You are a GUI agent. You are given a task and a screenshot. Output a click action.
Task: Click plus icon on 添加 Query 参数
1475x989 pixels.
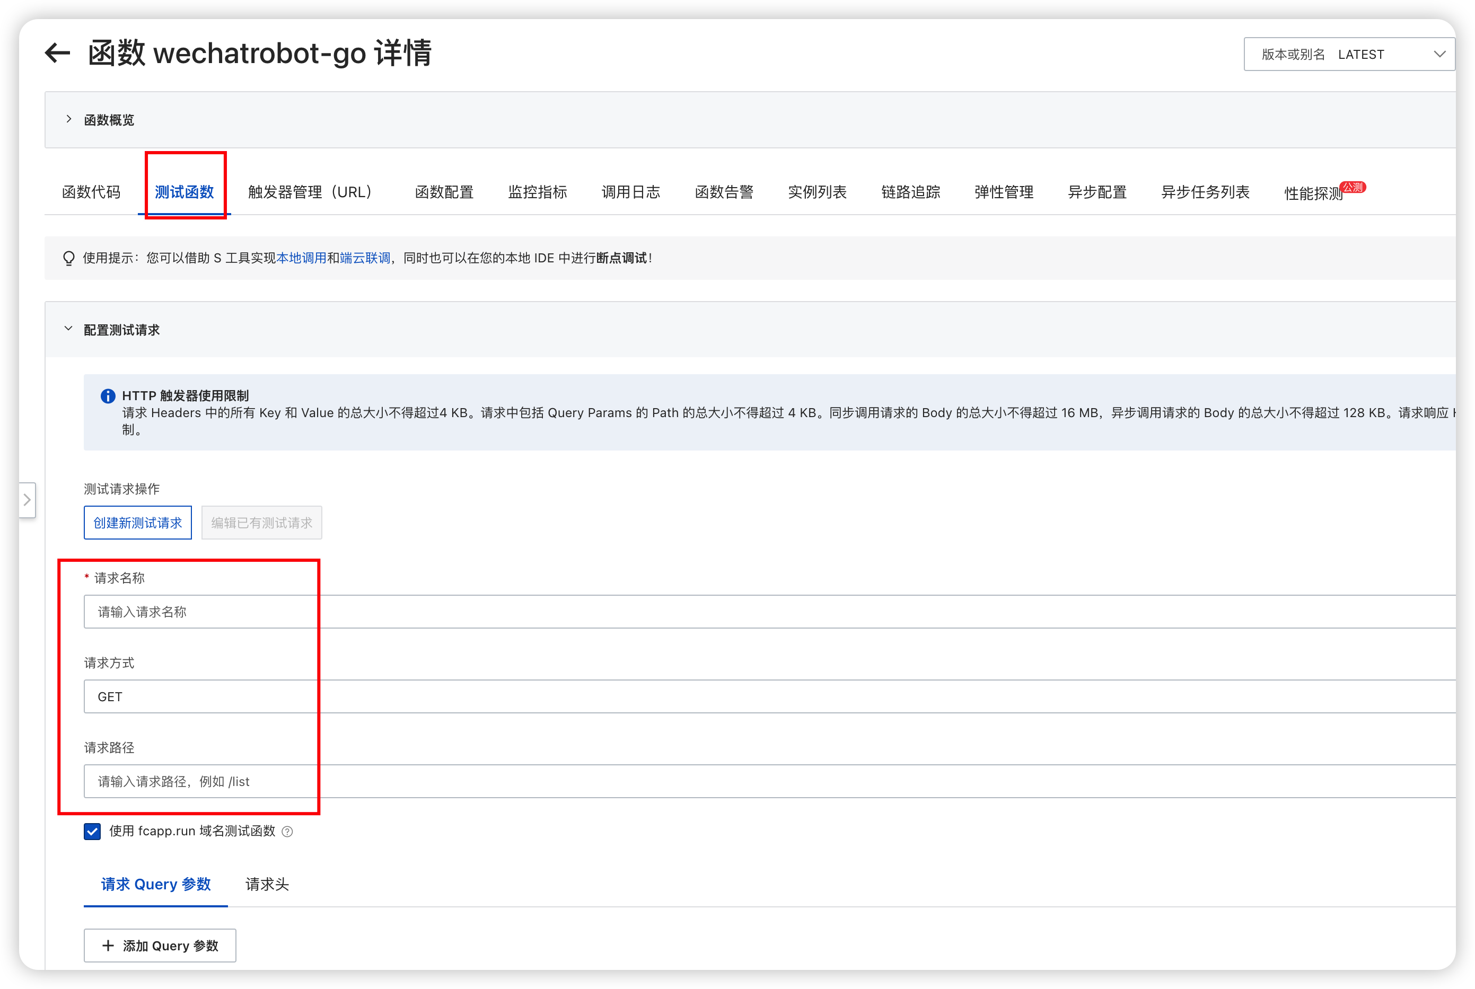coord(108,946)
